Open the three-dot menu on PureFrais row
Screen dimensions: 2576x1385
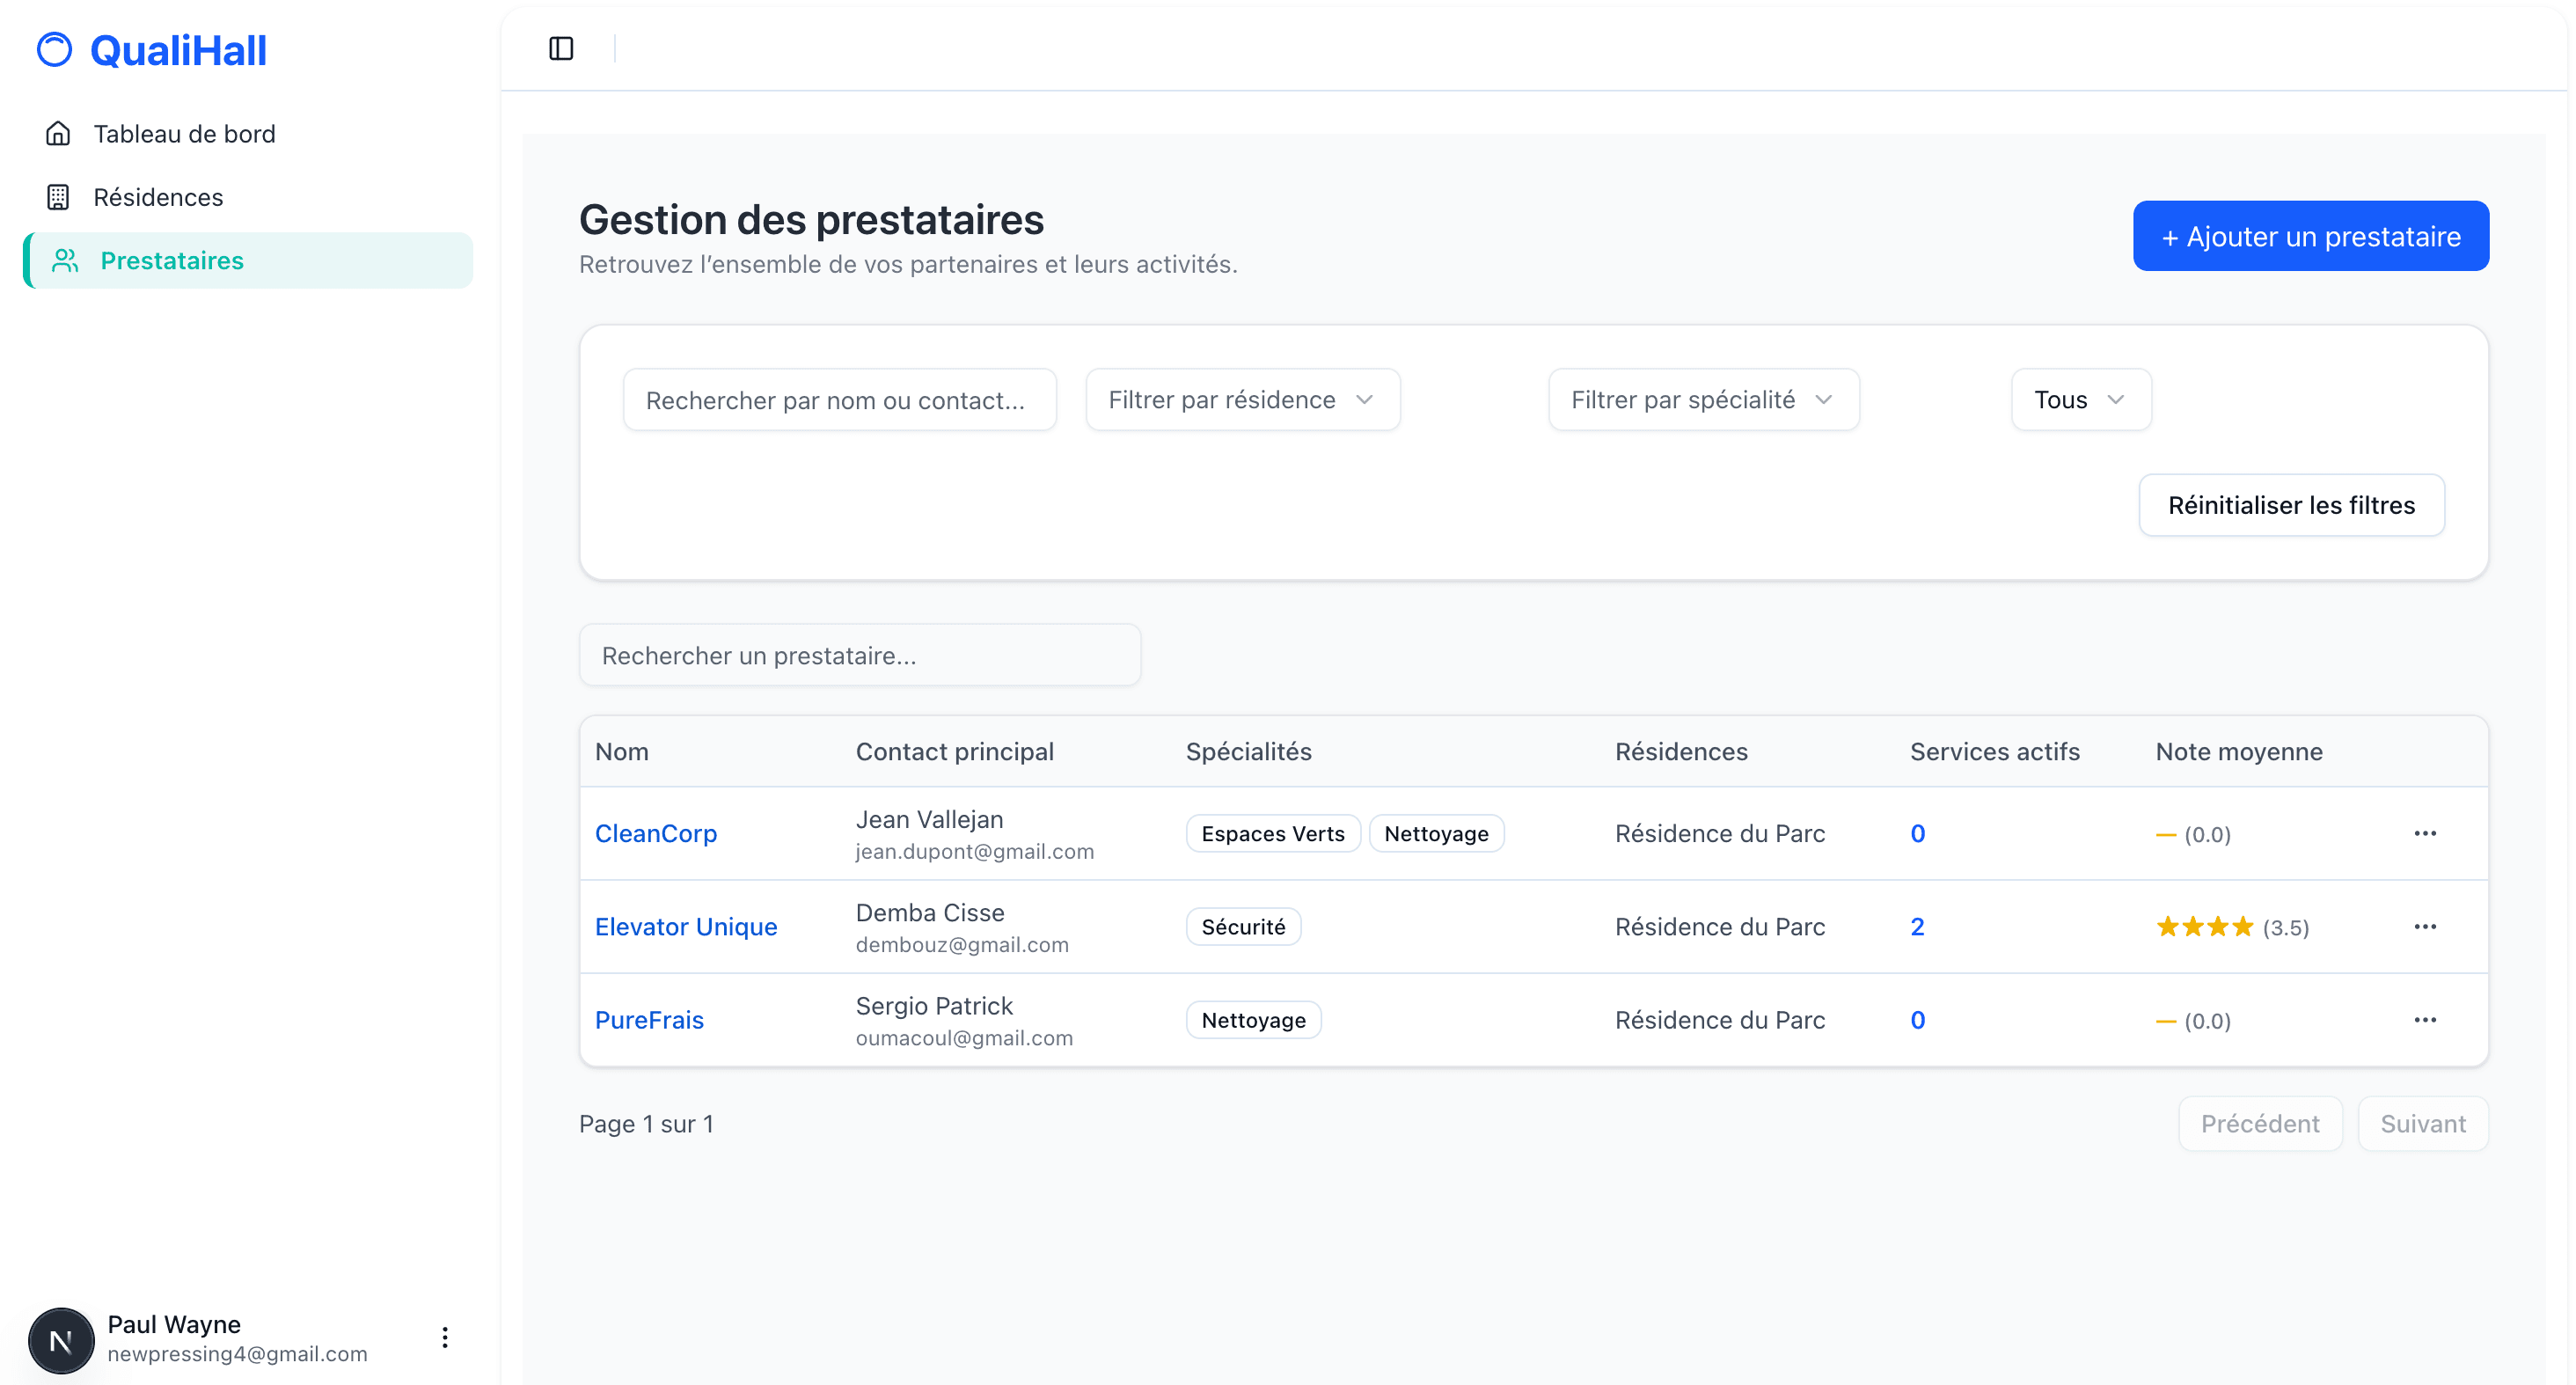pos(2426,1019)
